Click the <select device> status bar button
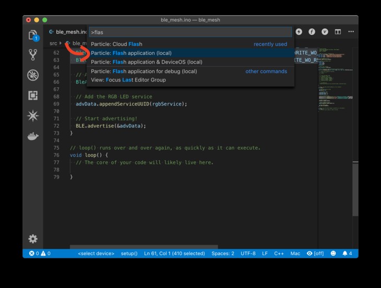The width and height of the screenshot is (381, 288). [x=96, y=254]
